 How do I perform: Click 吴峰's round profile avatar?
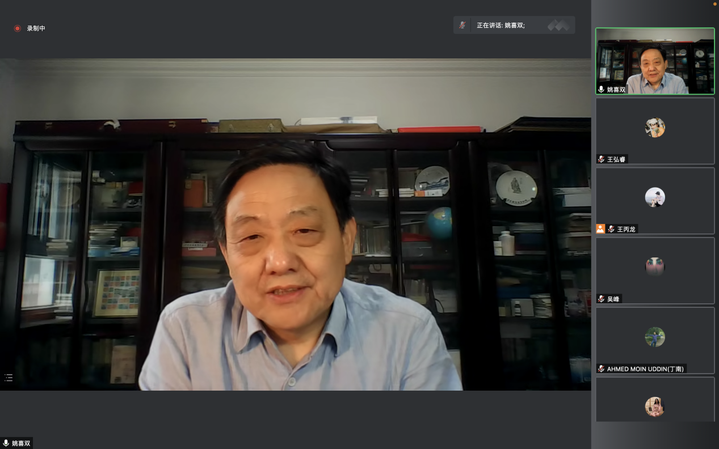[x=655, y=266]
